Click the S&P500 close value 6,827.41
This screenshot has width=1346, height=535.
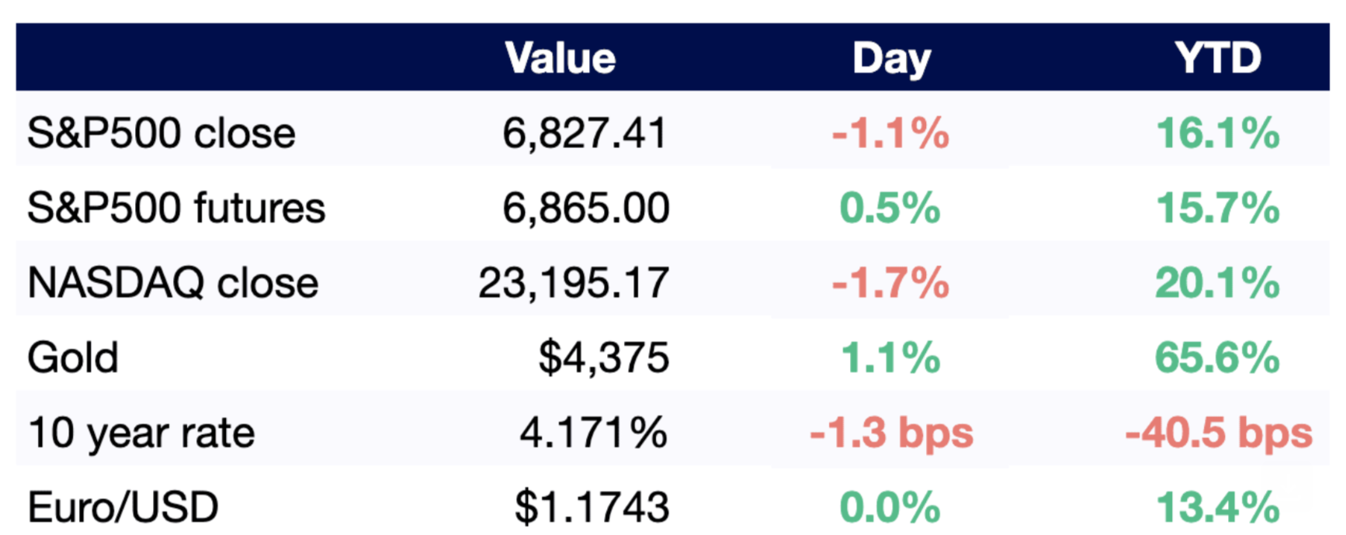pos(585,133)
